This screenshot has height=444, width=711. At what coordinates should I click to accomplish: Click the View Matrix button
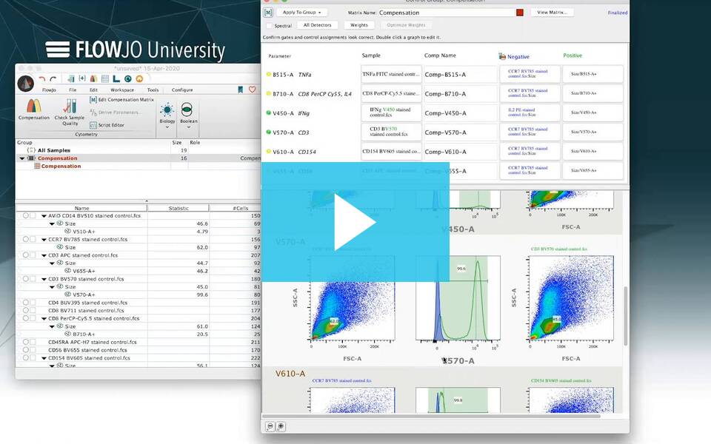pyautogui.click(x=552, y=13)
